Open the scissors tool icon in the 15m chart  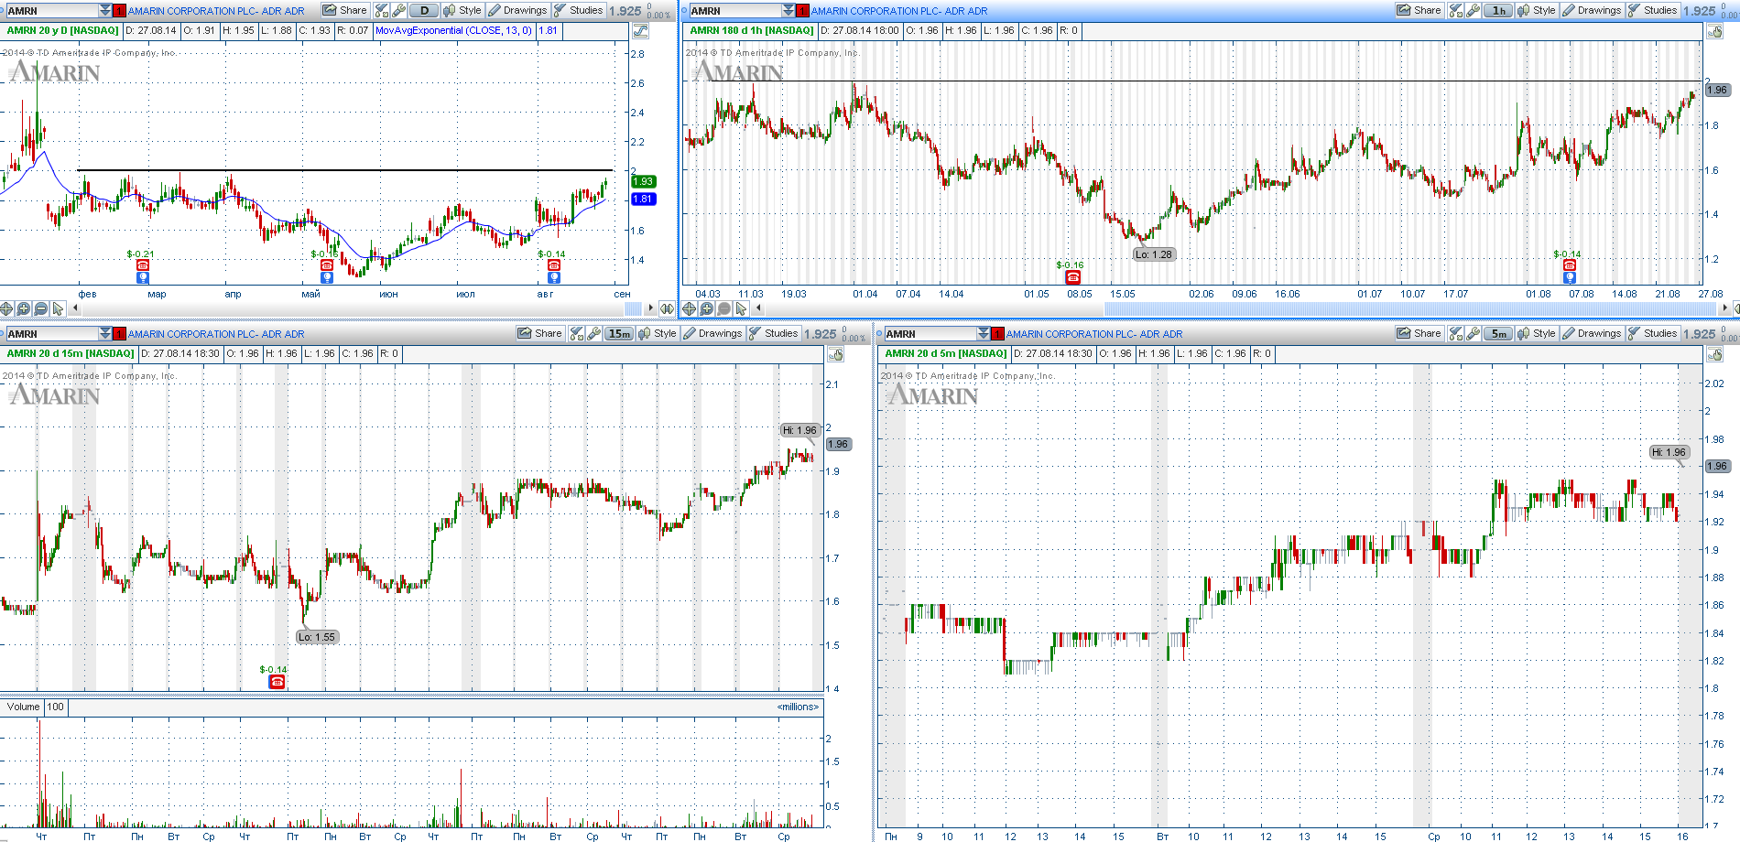click(577, 333)
